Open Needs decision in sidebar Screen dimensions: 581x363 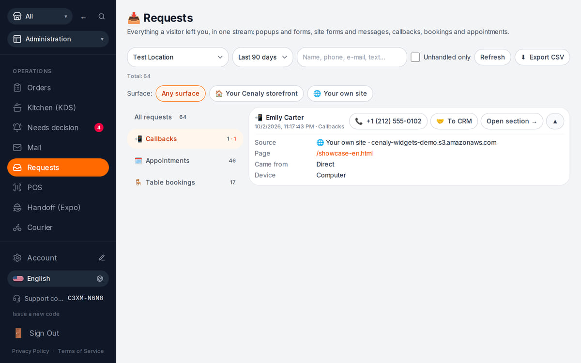58,128
